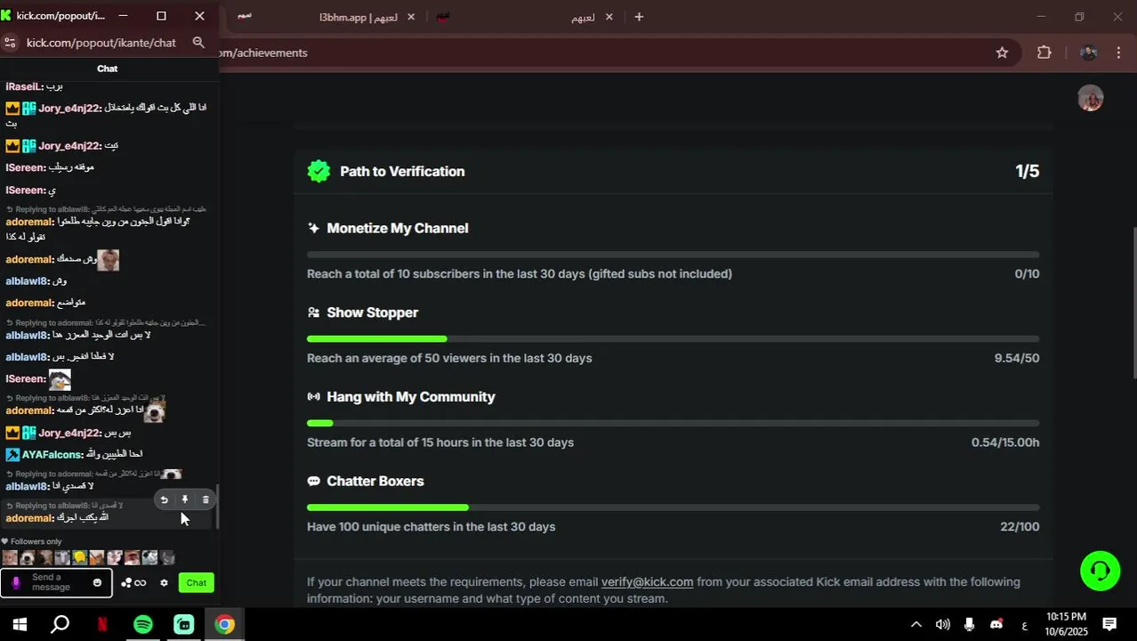
Task: Open the channel points icon beside message box
Action: (x=133, y=583)
